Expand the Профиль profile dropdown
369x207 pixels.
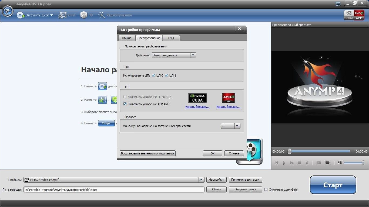202,180
